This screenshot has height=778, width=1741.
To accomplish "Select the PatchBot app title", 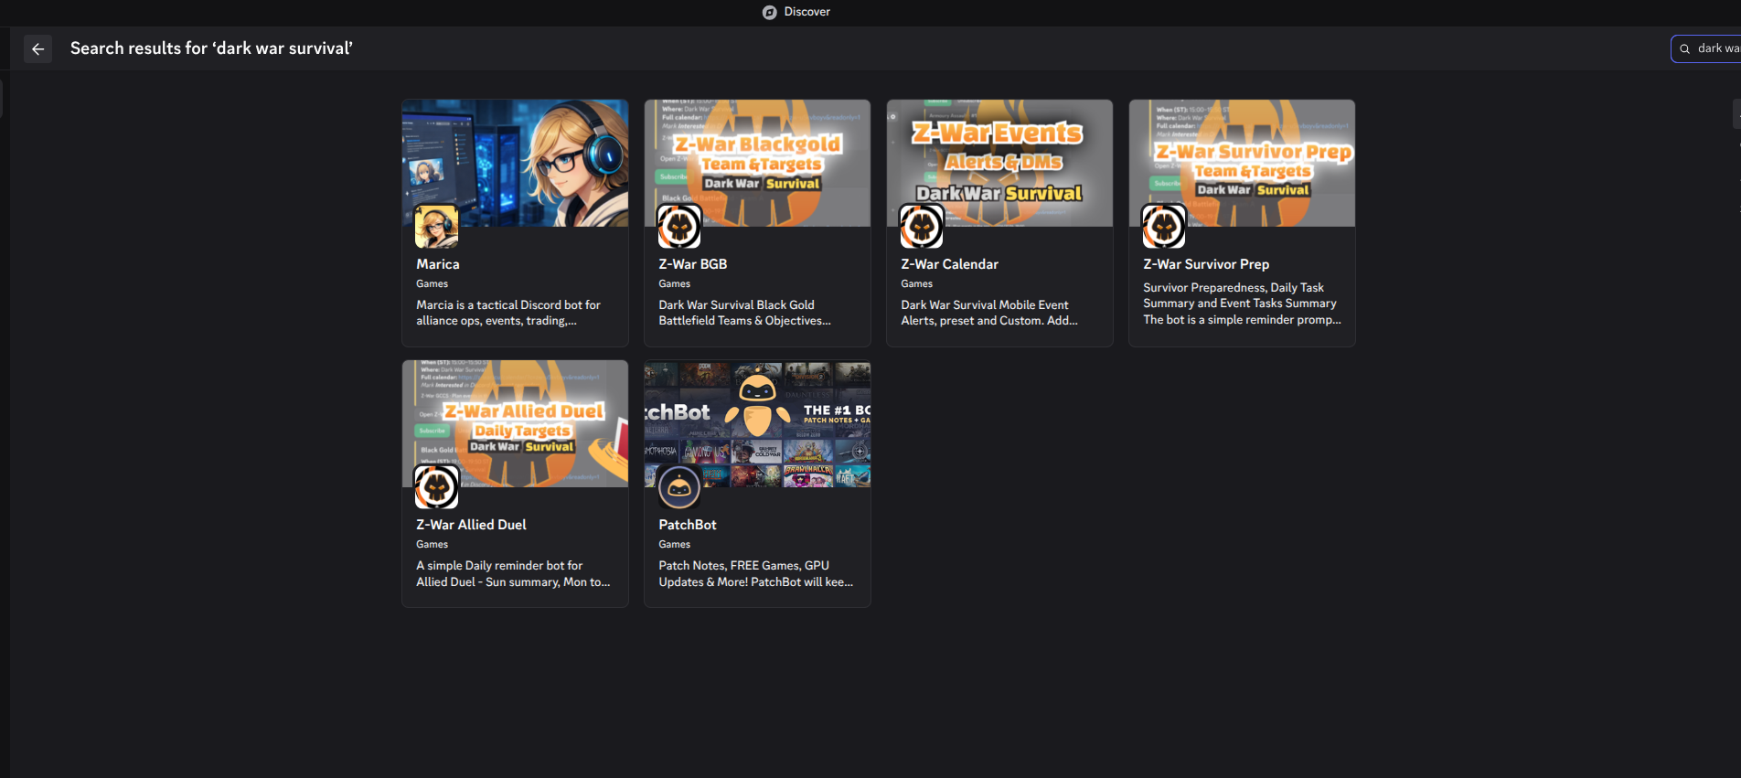I will (688, 525).
